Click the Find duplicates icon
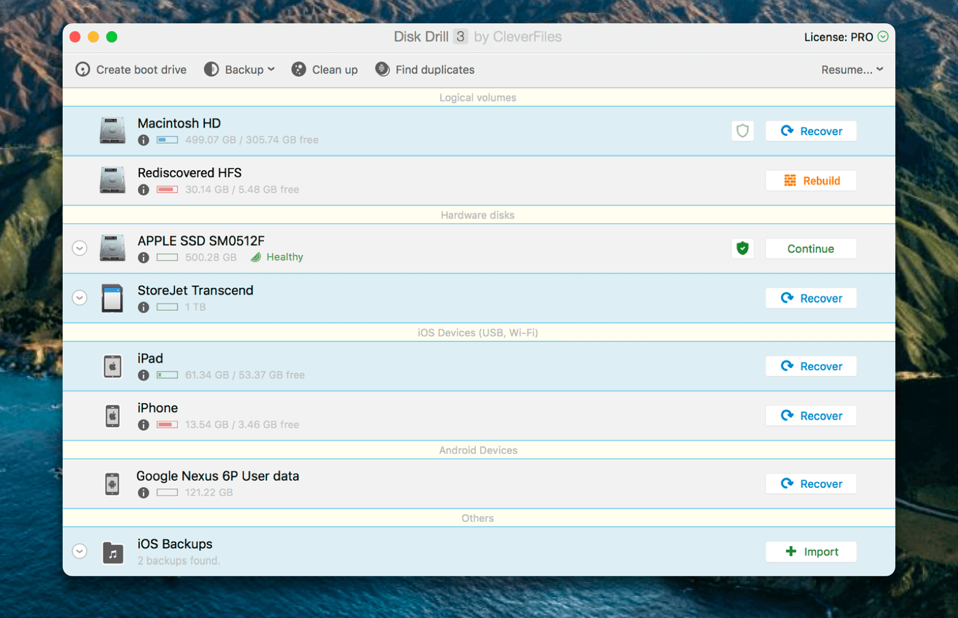Screen dimensions: 958x618 point(382,69)
